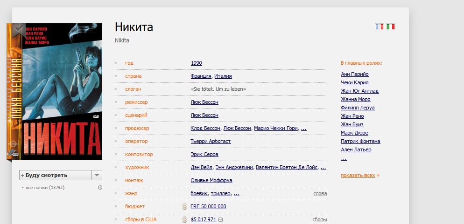
Task: Click the слоган text «Sie tötet. Um zu leben»
Action: click(x=218, y=89)
